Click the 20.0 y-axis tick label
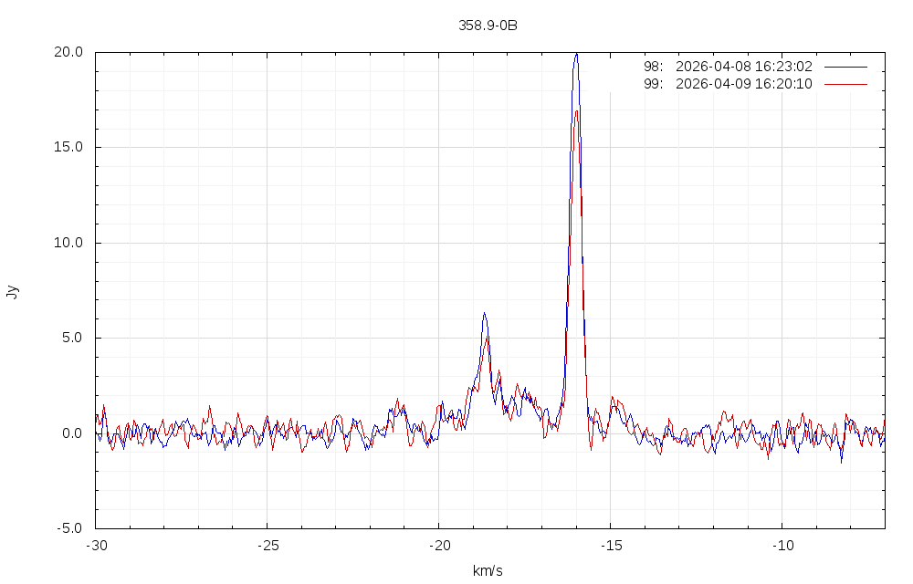 [x=68, y=52]
